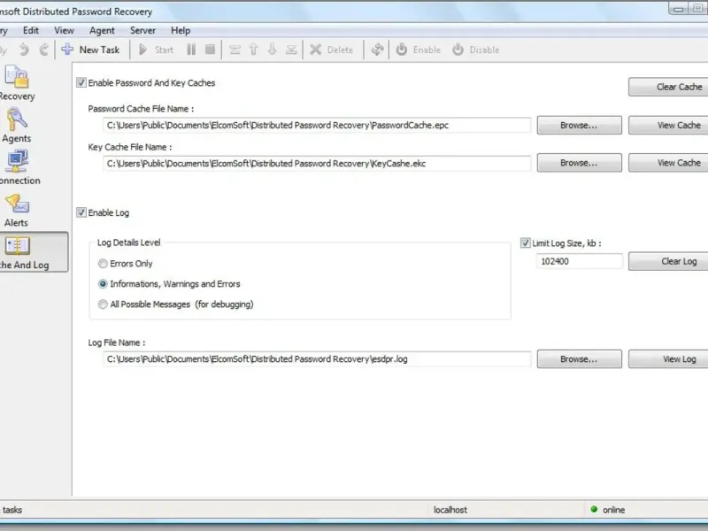This screenshot has width=708, height=531.
Task: Browse for the Password Cache file
Action: [x=580, y=125]
